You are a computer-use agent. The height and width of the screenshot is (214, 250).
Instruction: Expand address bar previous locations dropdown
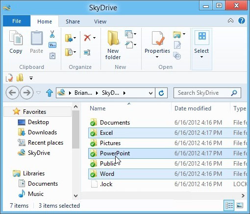click(150, 93)
